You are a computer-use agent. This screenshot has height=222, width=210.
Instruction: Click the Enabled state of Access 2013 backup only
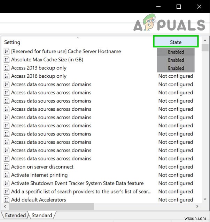pyautogui.click(x=176, y=68)
